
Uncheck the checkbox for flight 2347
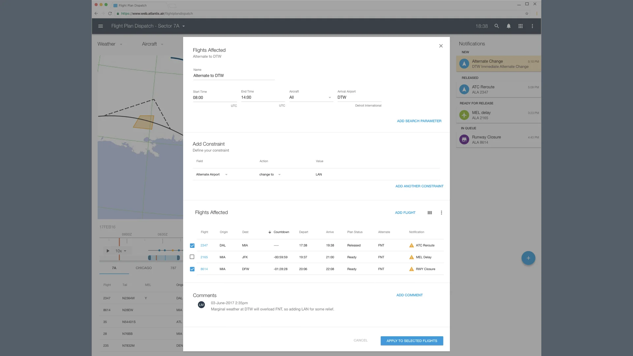pos(192,245)
